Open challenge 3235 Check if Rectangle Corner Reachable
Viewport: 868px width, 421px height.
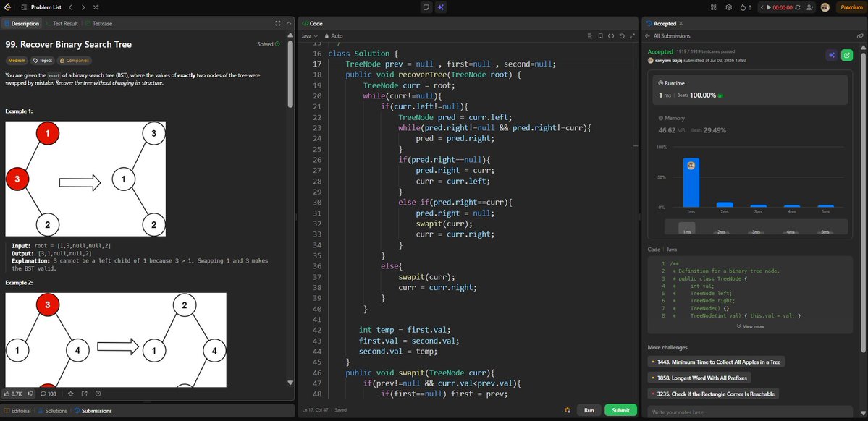pos(714,394)
